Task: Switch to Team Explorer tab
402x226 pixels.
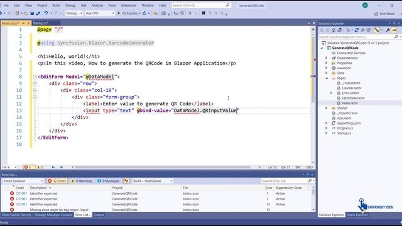Action: [x=357, y=215]
